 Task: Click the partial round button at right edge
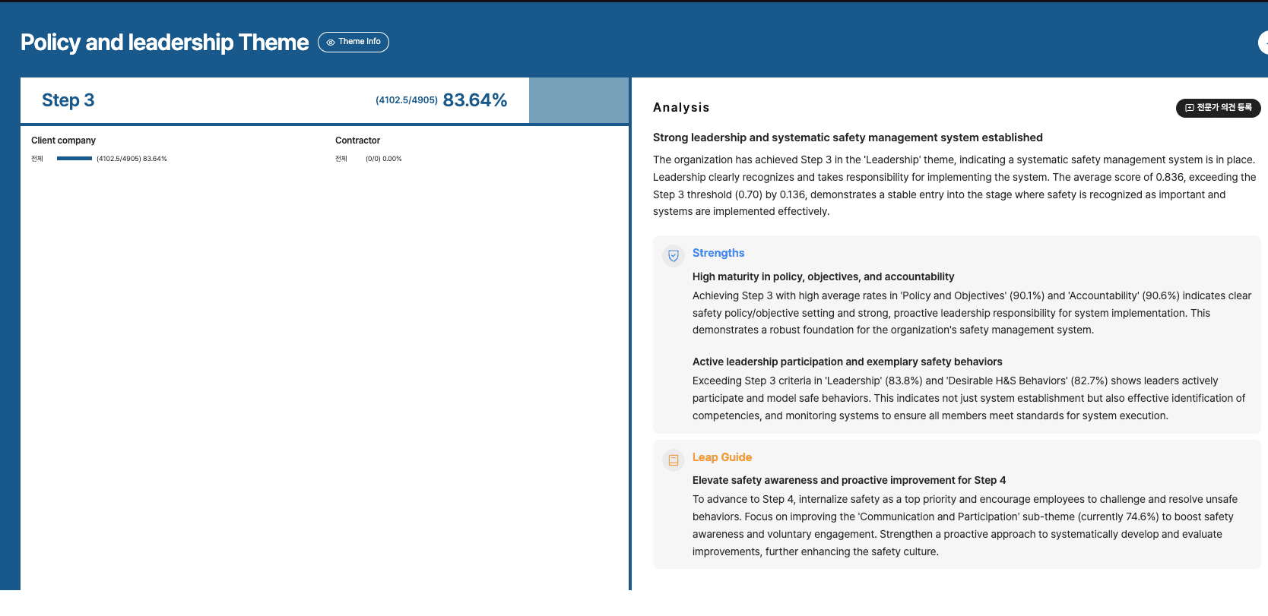tap(1263, 43)
